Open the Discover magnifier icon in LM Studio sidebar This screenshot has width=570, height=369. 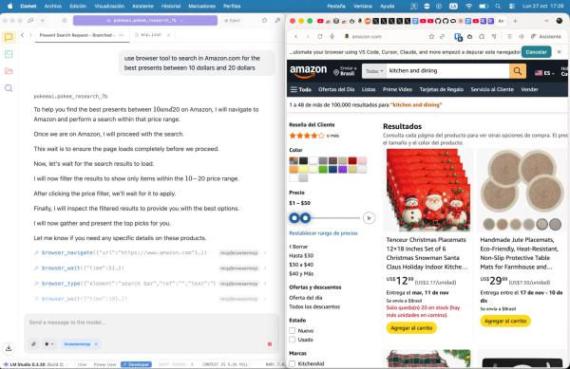tap(9, 88)
